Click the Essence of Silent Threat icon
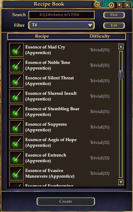Viewport: 133px width, 212px height. click(16, 81)
